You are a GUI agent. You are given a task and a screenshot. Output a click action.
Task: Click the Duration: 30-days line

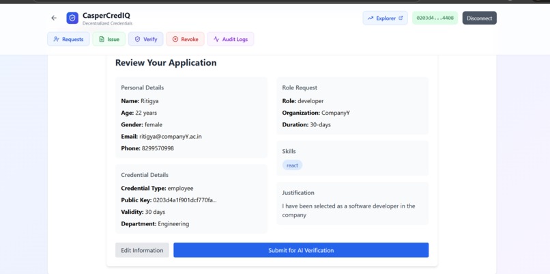point(306,125)
